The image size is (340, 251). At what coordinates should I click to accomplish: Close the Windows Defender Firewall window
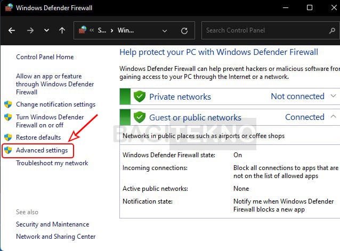tap(334, 7)
